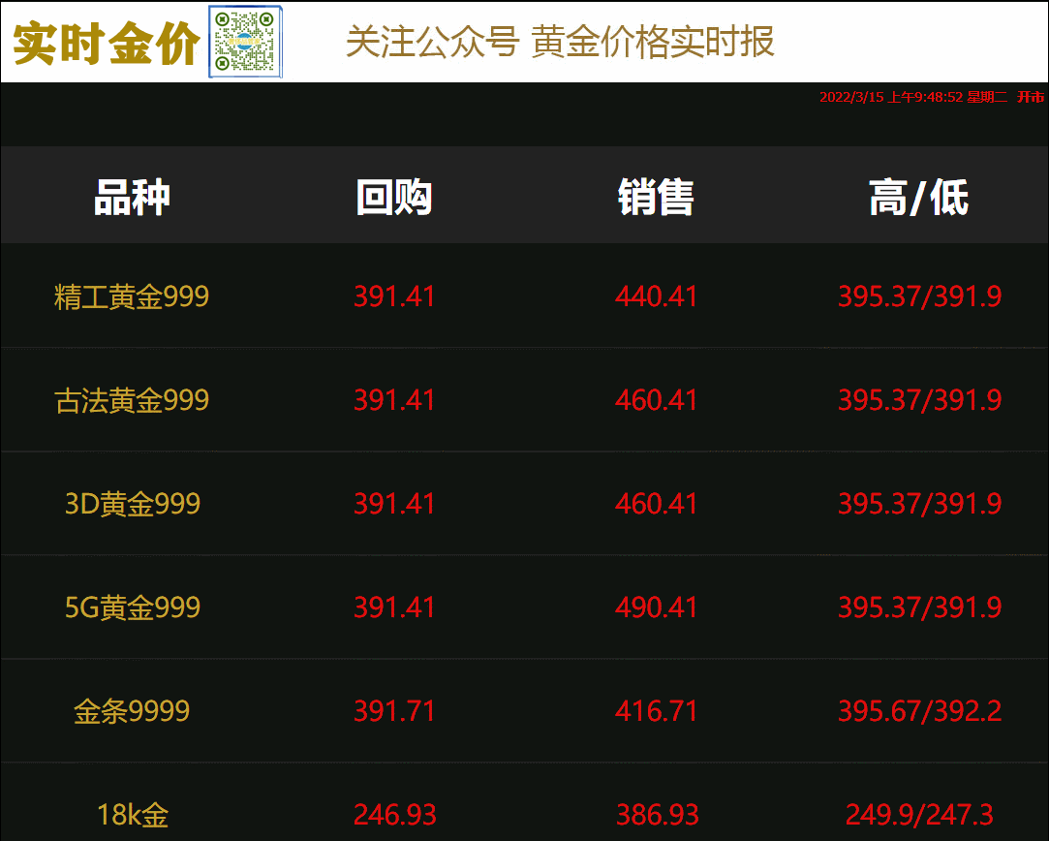This screenshot has height=841, width=1049.
Task: Choose the 18k金 product name
Action: [132, 815]
